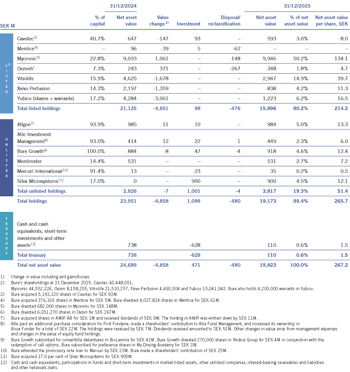Image resolution: width=350 pixels, height=372 pixels.
Task: Click Atle Investment Management label
Action: click(34, 138)
